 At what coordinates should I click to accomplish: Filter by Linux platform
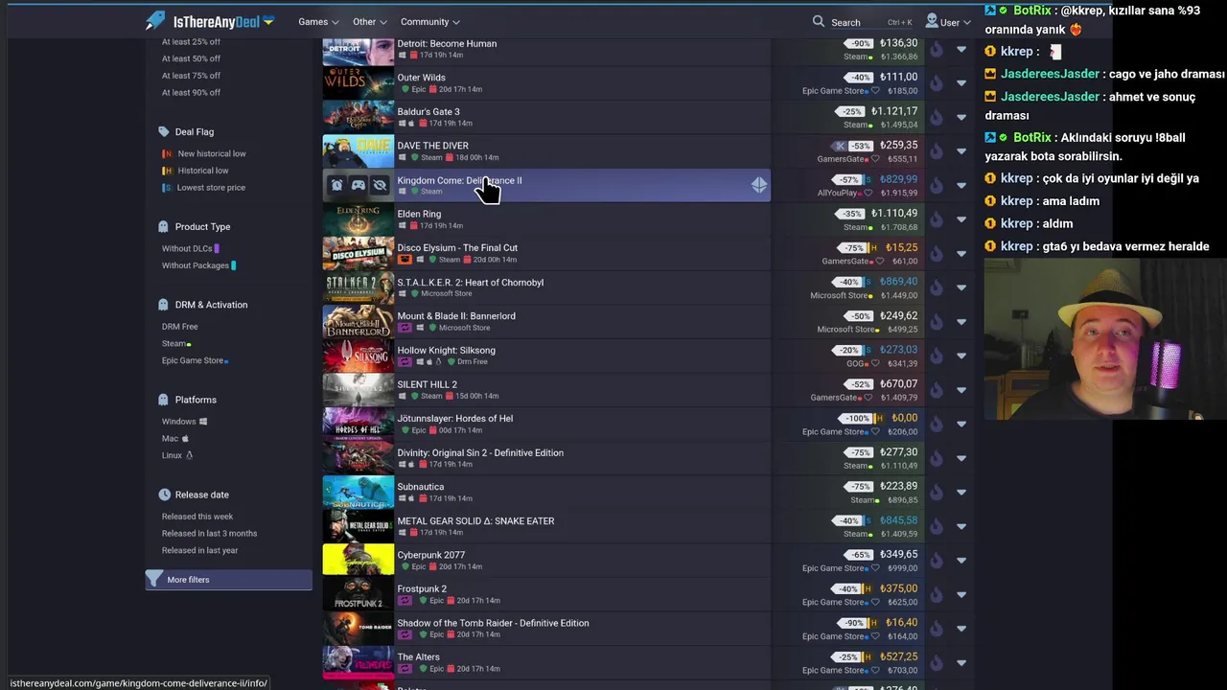tap(177, 456)
